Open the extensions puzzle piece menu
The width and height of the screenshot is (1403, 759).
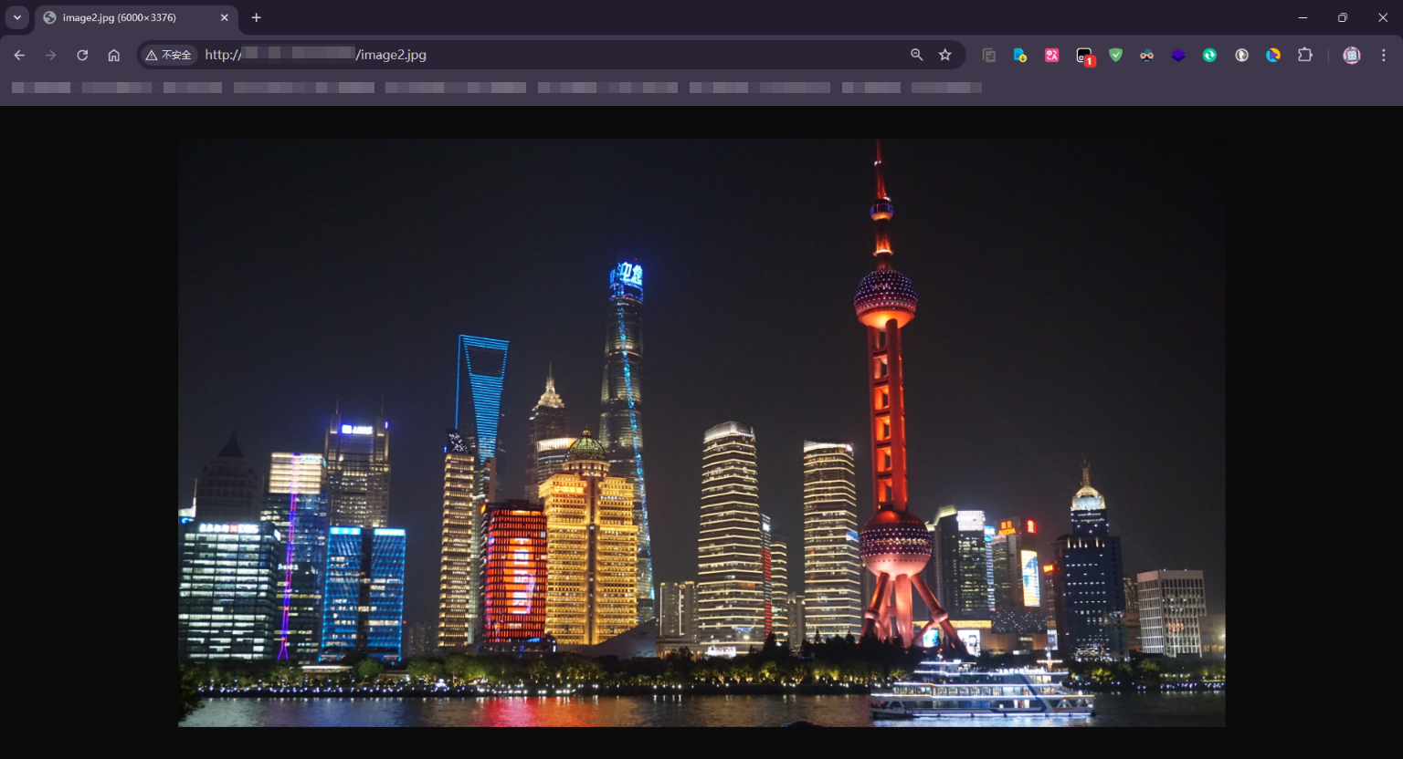(1304, 55)
